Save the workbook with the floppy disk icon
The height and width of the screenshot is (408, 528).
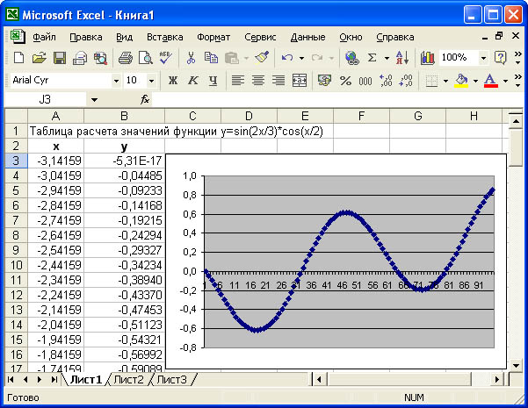[60, 58]
